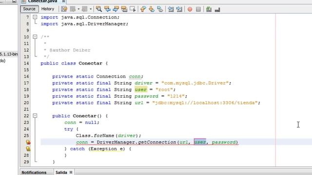The width and height of the screenshot is (312, 175).
Task: Toggle the Highlight Search icon
Action: (x=124, y=9)
